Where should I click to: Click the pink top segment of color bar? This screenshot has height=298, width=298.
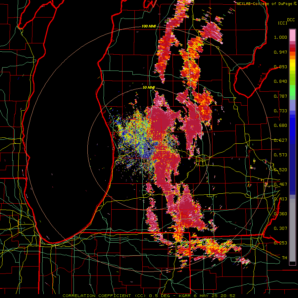pyautogui.click(x=292, y=35)
